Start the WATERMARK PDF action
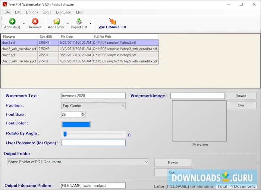Image resolution: width=261 pixels, height=190 pixels. click(x=112, y=24)
